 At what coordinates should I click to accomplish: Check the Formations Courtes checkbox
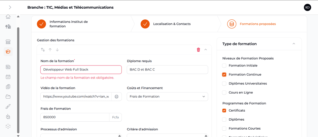point(224,129)
